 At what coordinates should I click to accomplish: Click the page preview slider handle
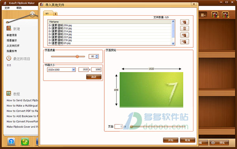pos(132,127)
